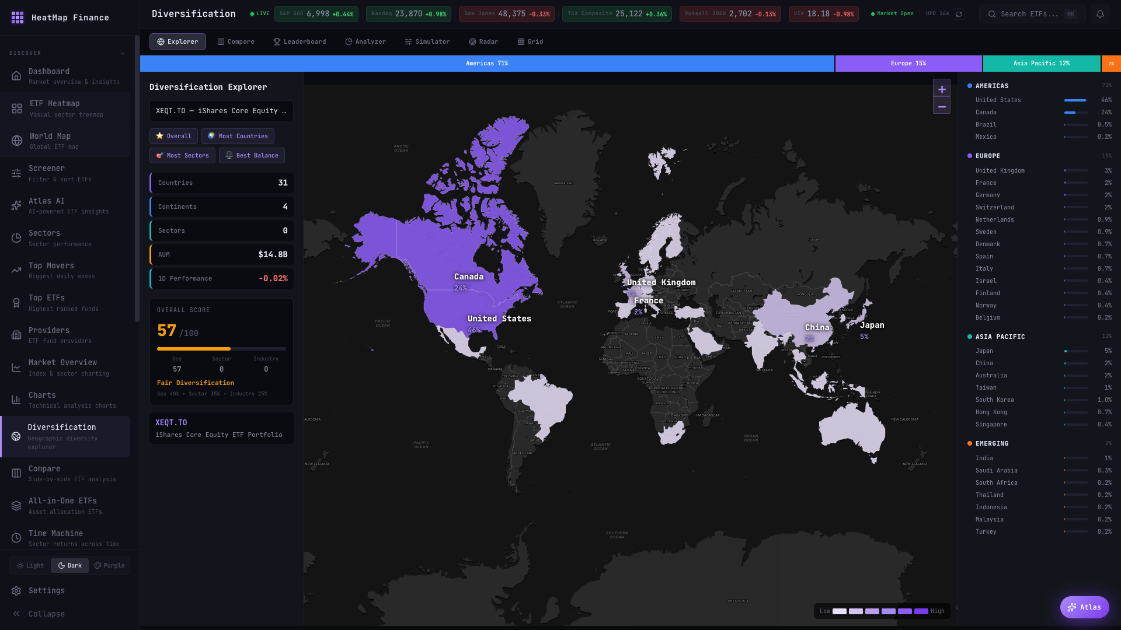Open Time Machine clock icon

tap(16, 538)
